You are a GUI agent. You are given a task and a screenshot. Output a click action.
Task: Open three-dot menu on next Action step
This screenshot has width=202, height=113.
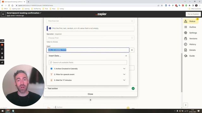(x=133, y=108)
